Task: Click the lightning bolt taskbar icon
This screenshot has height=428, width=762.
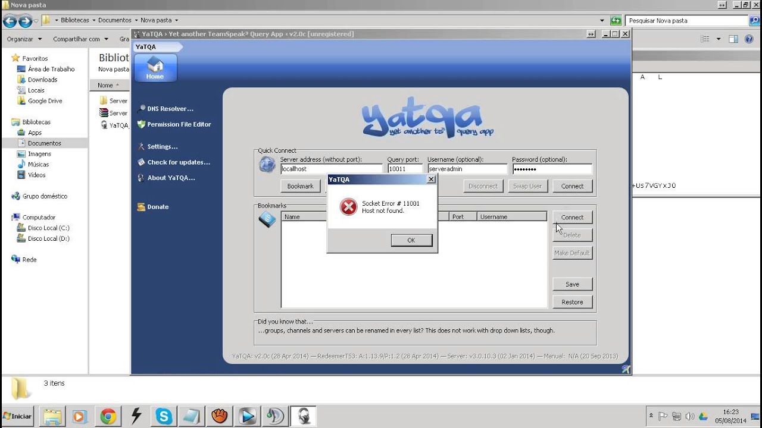Action: click(136, 416)
